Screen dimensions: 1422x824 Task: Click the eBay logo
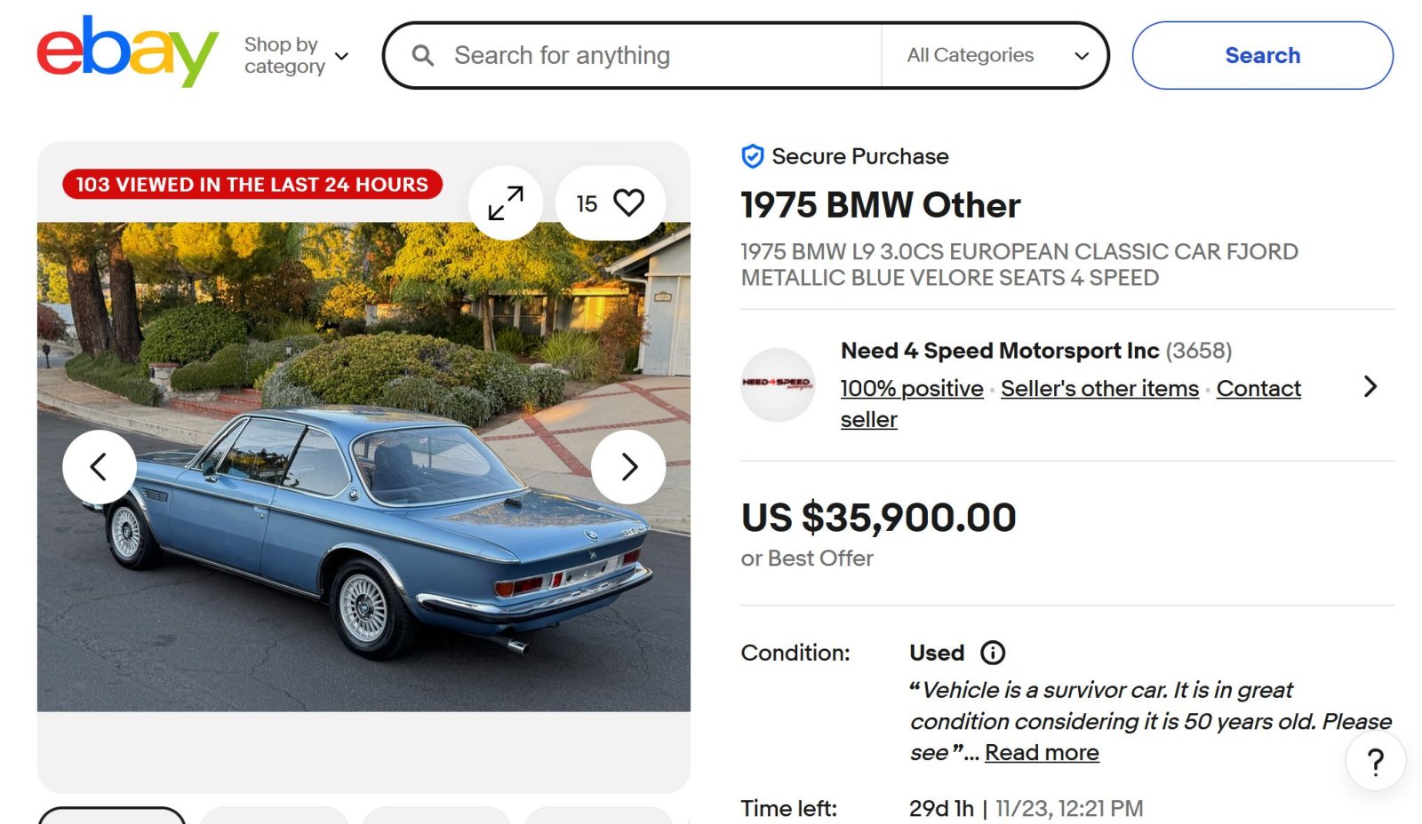(x=127, y=51)
